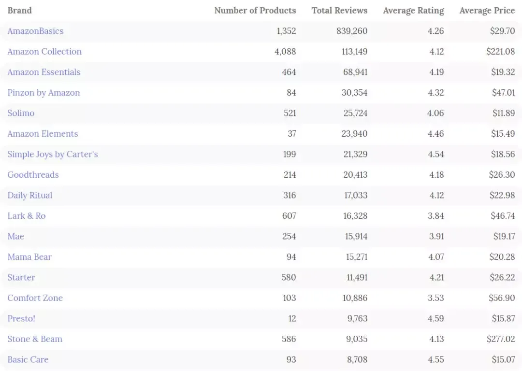Image resolution: width=522 pixels, height=371 pixels.
Task: Select the 9,763 total reviews cell
Action: coord(357,319)
